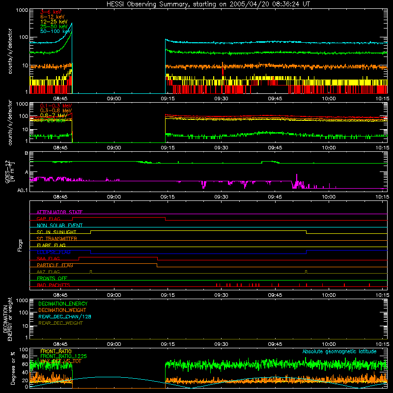This screenshot has width=393, height=393.
Task: Pick the BAD_PACKETS flag label
Action: coord(54,285)
